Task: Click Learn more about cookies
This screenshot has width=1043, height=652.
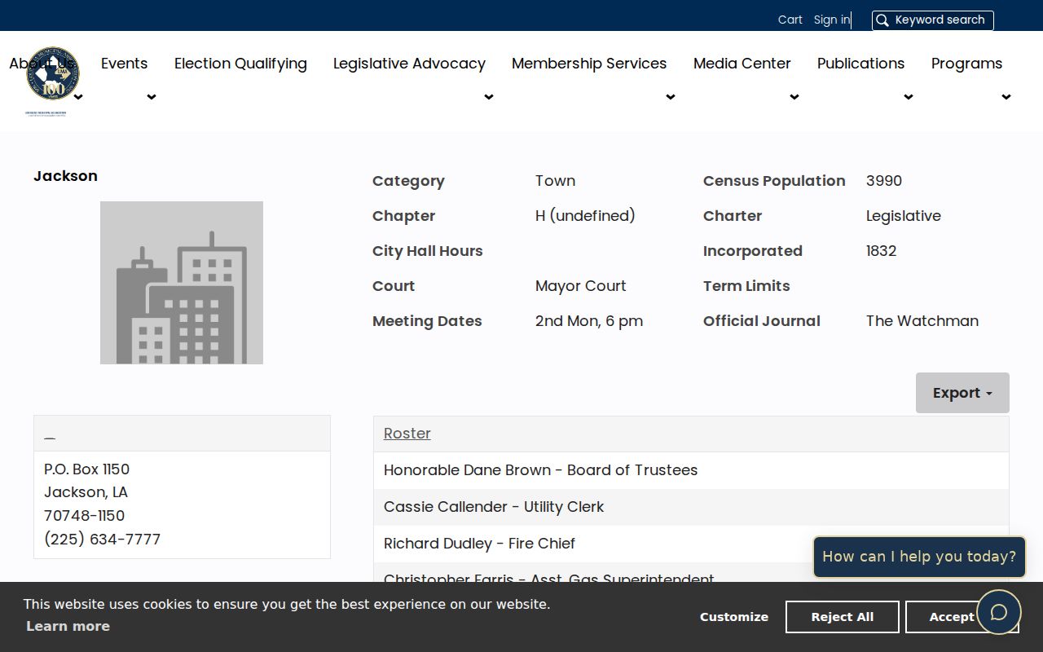Action: (x=68, y=626)
